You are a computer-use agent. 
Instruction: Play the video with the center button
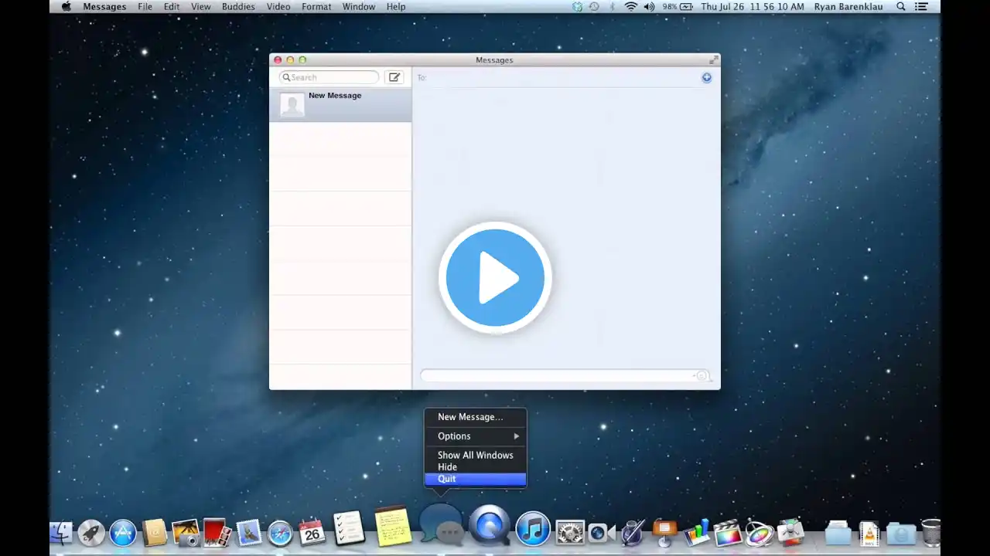495,278
